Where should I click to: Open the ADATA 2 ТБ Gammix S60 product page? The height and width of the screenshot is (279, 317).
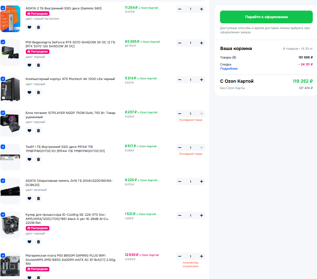[x=63, y=8]
